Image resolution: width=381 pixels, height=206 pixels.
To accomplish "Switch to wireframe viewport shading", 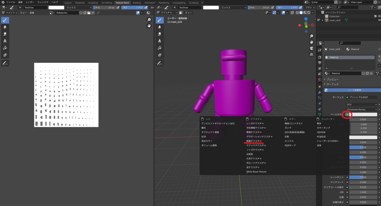I will coord(297,13).
